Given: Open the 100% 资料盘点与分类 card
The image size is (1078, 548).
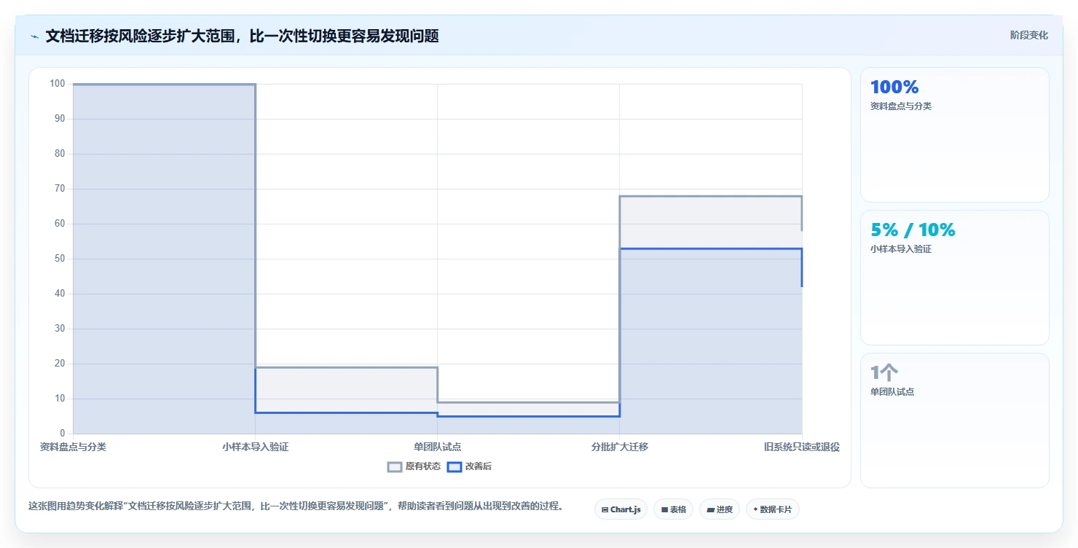Looking at the screenshot, I should pyautogui.click(x=954, y=135).
